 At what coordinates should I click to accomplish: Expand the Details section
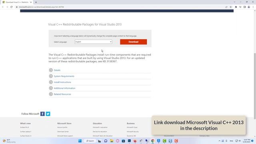tap(57, 70)
